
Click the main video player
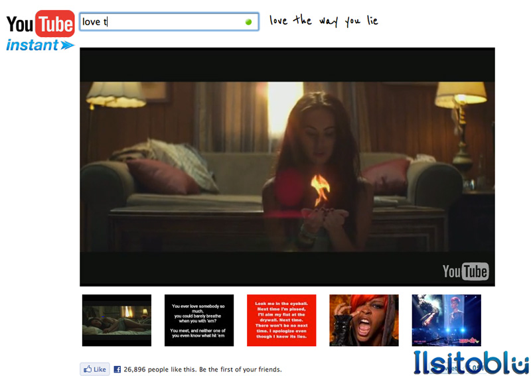[x=287, y=167]
